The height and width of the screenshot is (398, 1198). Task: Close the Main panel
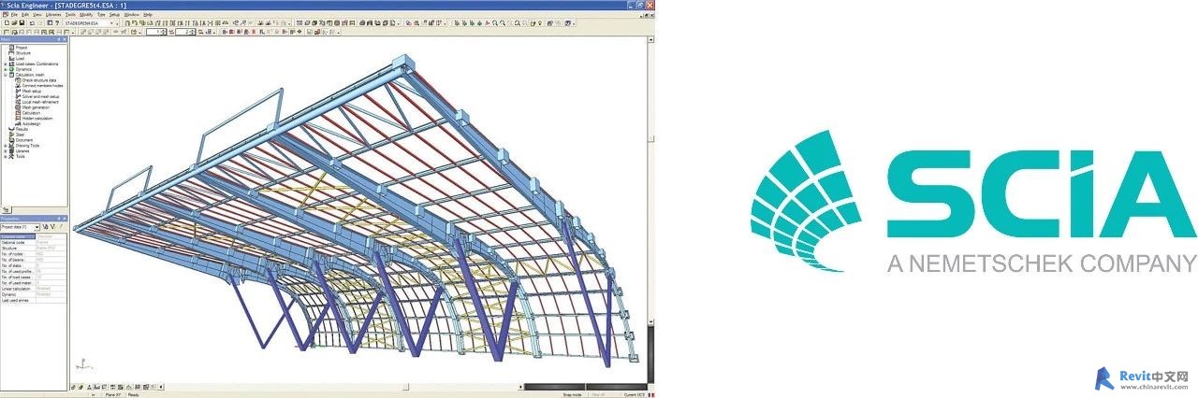click(x=65, y=39)
